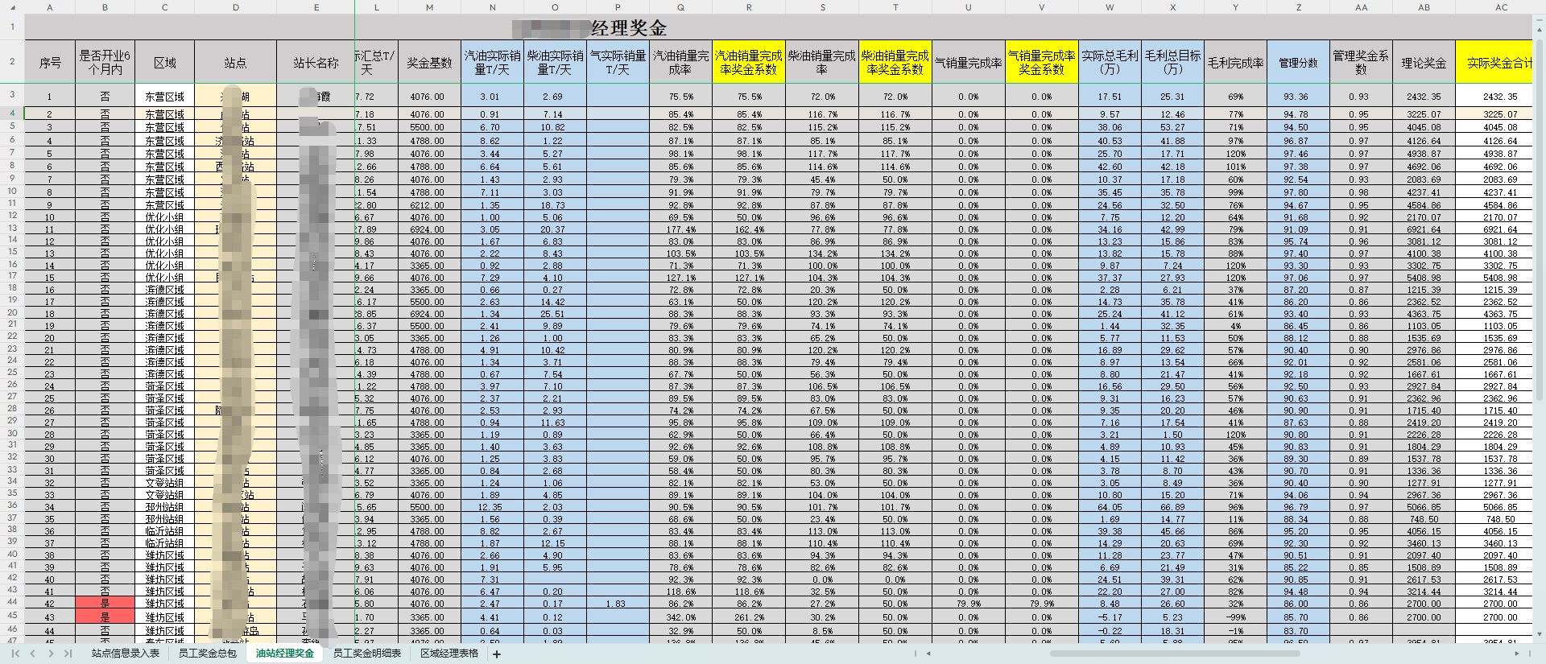Click the 理论奖金 header cell
Screen dimensions: 1546x664
[x=1424, y=63]
